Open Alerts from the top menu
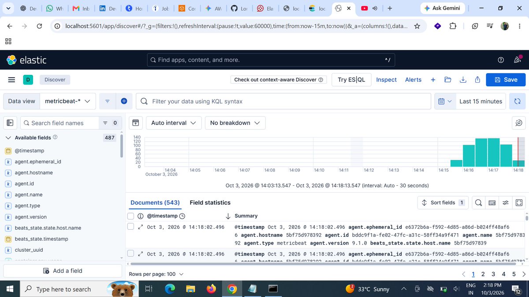This screenshot has height=297, width=529. point(413,80)
